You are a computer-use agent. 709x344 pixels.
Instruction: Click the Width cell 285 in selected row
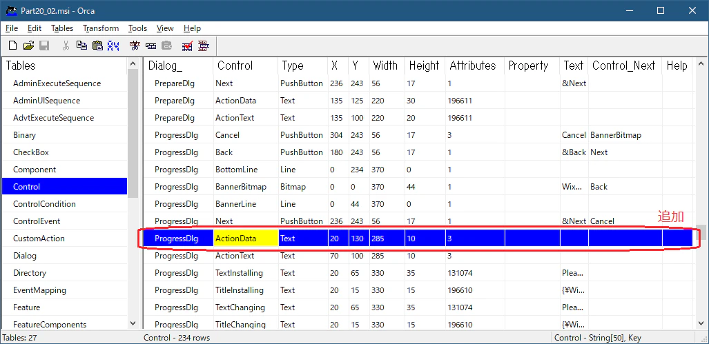387,239
